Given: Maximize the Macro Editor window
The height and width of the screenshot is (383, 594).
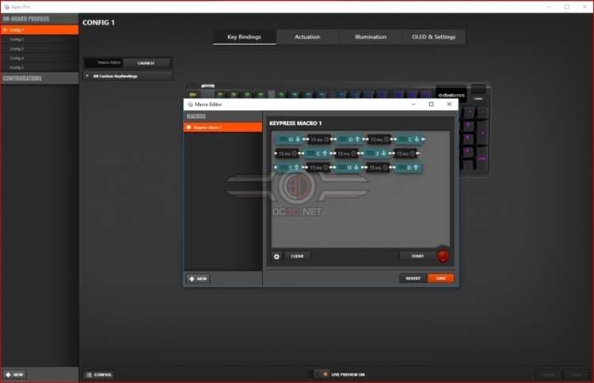Looking at the screenshot, I should click(431, 104).
